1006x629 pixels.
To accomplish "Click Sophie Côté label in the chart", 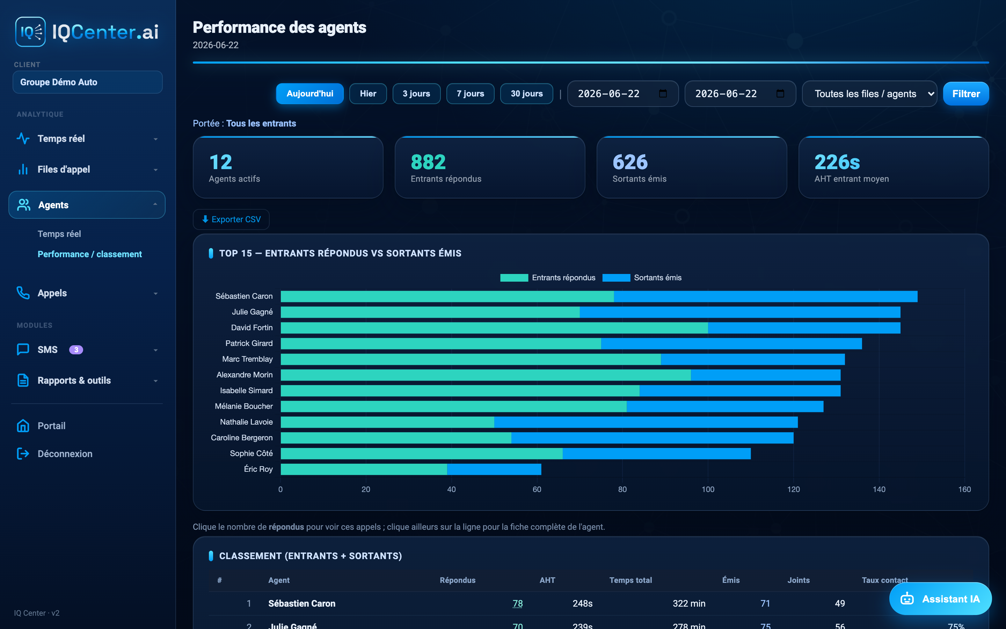I will coord(251,453).
